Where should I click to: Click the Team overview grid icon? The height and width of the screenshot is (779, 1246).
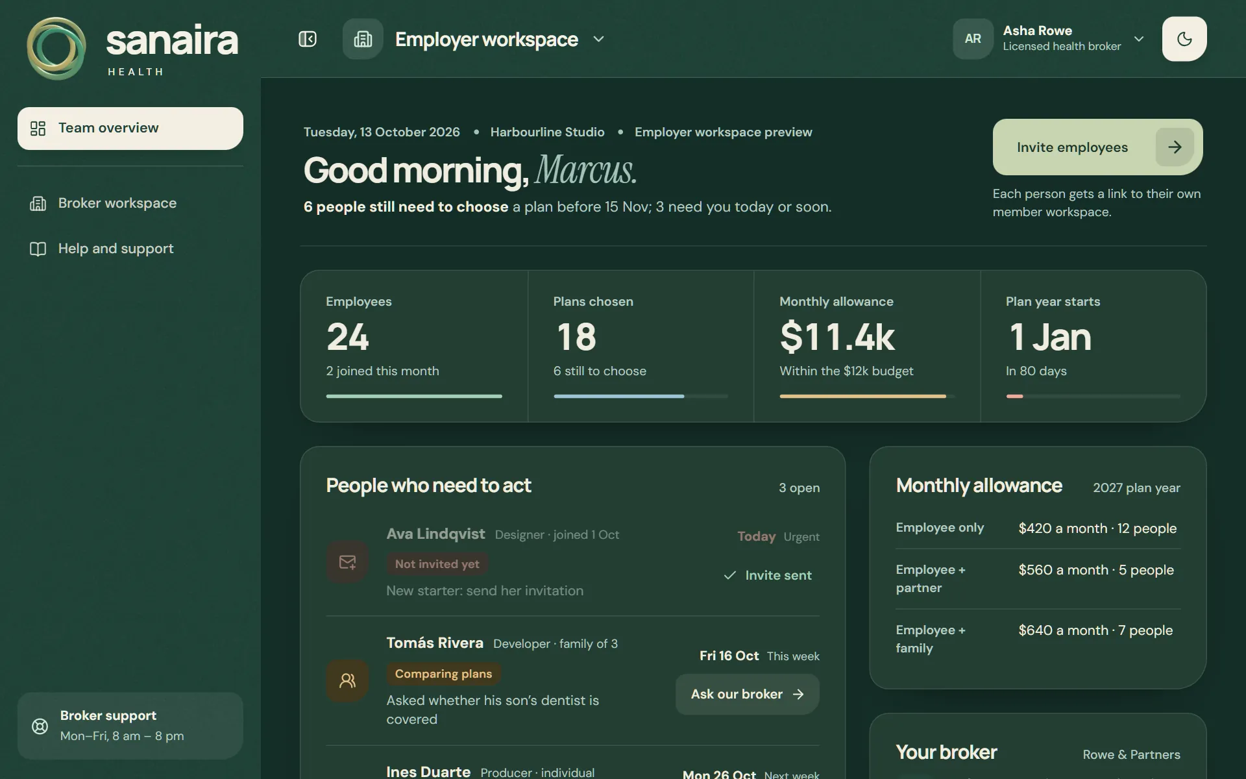(38, 129)
